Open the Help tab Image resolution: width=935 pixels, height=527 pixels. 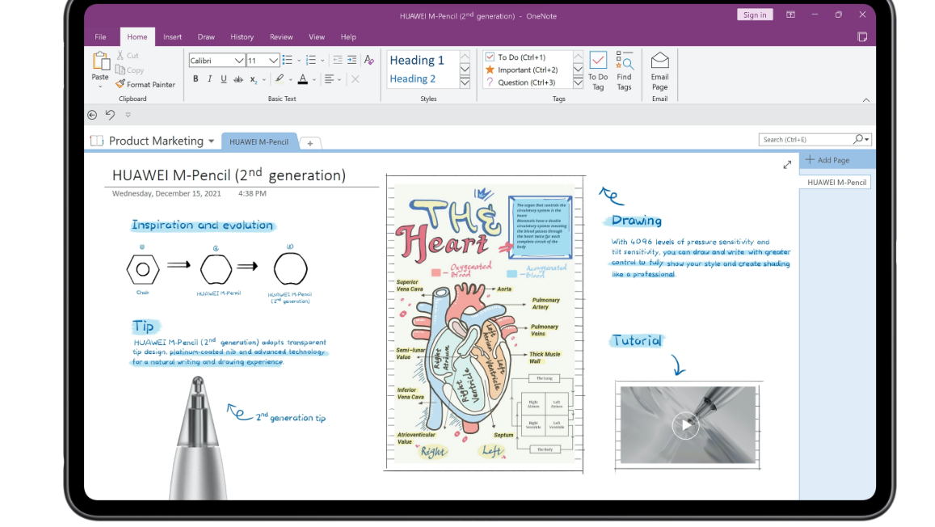pos(348,37)
